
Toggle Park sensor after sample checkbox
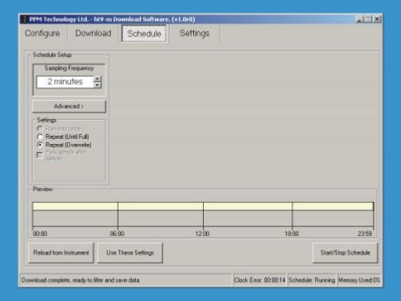click(40, 155)
